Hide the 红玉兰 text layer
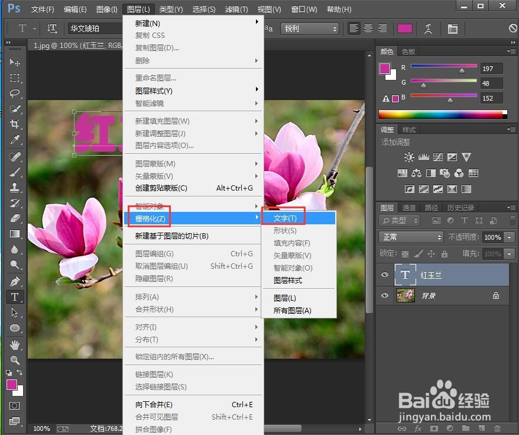This screenshot has height=435, width=519. [385, 275]
